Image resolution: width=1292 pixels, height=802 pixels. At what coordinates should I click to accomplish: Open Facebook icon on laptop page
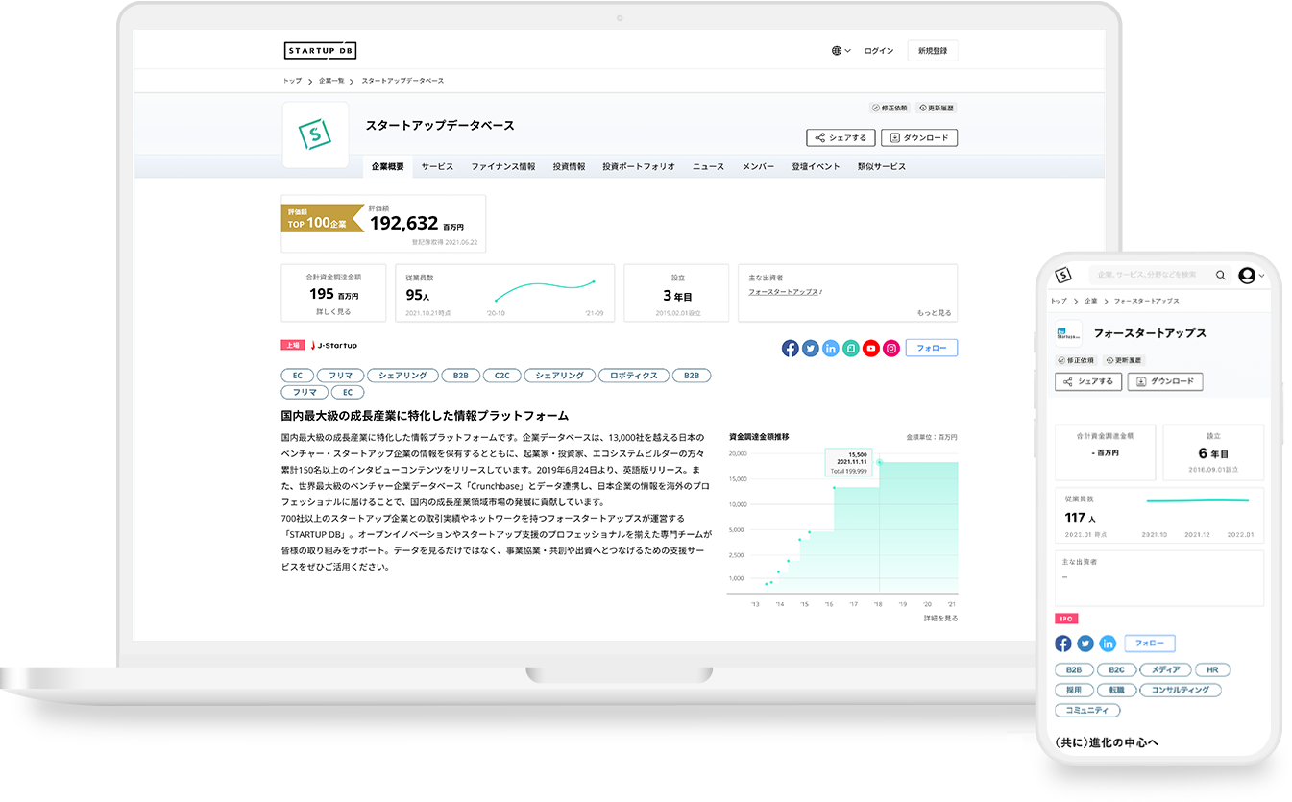tap(791, 349)
